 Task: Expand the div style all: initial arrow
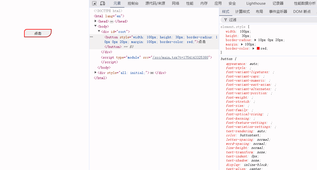coord(95,72)
